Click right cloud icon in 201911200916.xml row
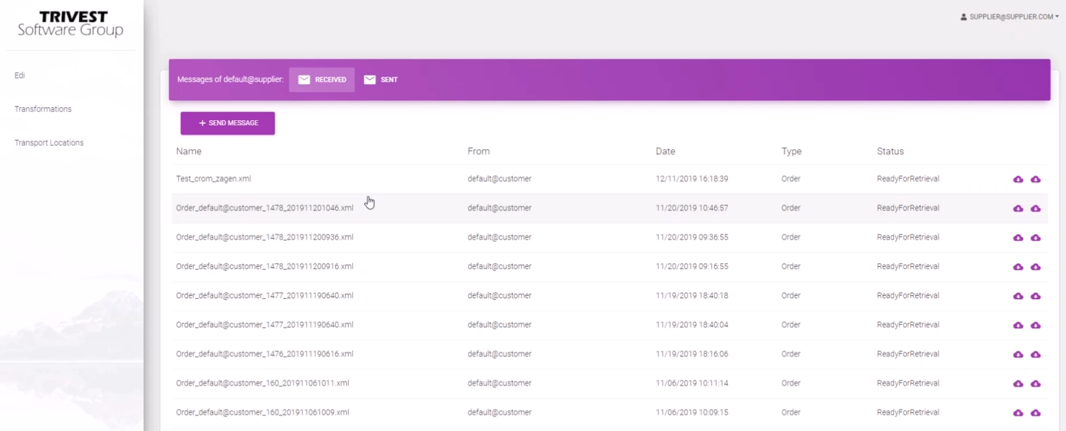 coord(1035,266)
